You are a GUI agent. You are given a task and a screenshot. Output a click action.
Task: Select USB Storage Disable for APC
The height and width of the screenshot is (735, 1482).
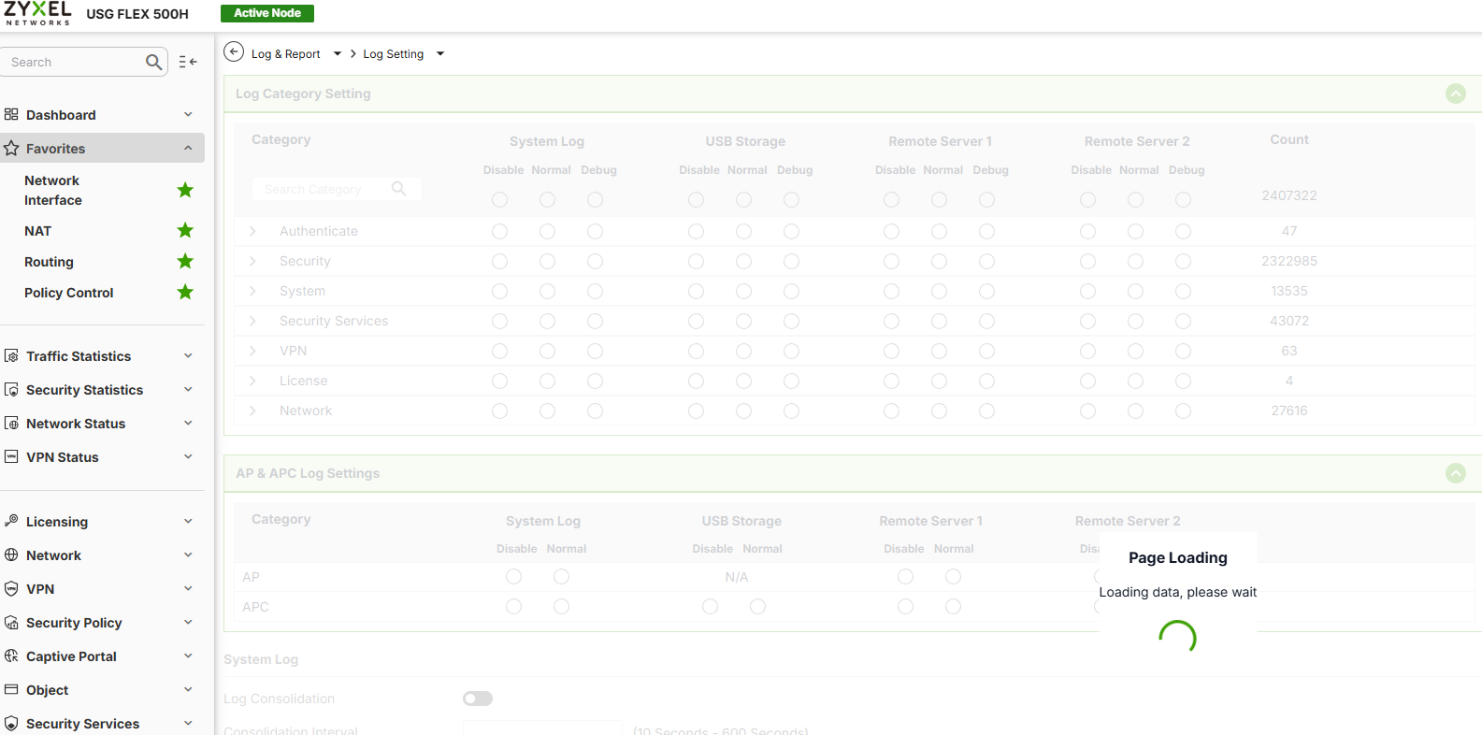click(x=711, y=607)
